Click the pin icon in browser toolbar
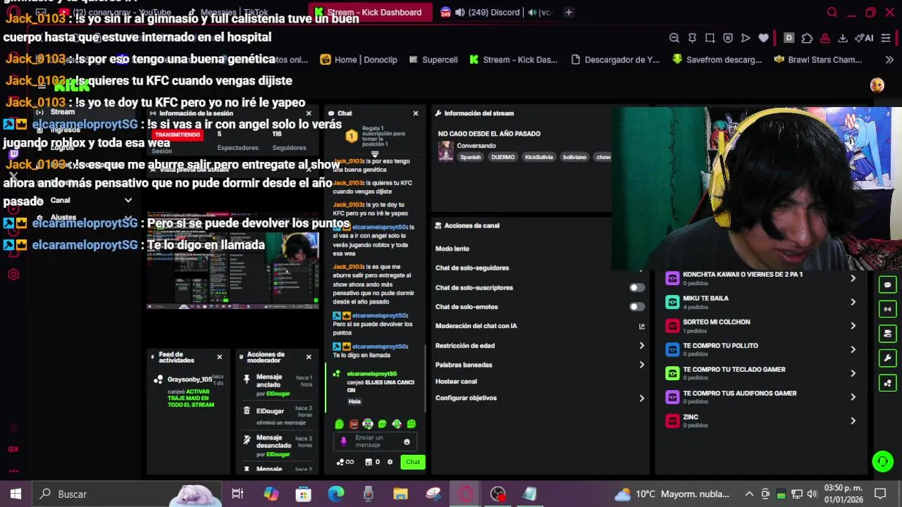Viewport: 902px width, 507px height. click(x=692, y=38)
